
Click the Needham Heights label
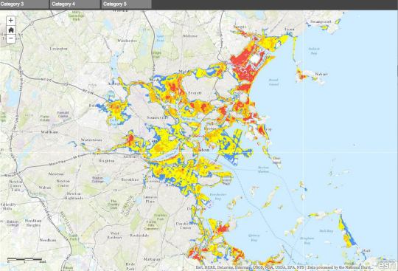pos(33,223)
